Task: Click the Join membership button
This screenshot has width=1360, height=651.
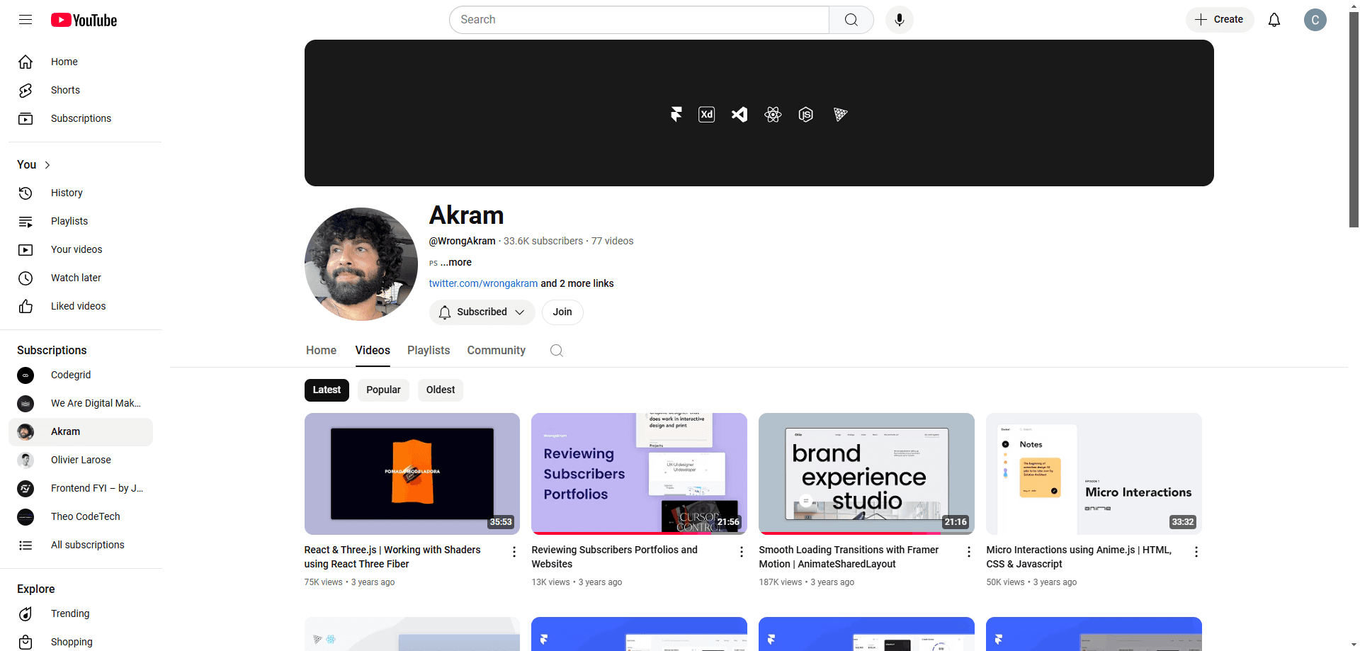Action: pyautogui.click(x=562, y=312)
